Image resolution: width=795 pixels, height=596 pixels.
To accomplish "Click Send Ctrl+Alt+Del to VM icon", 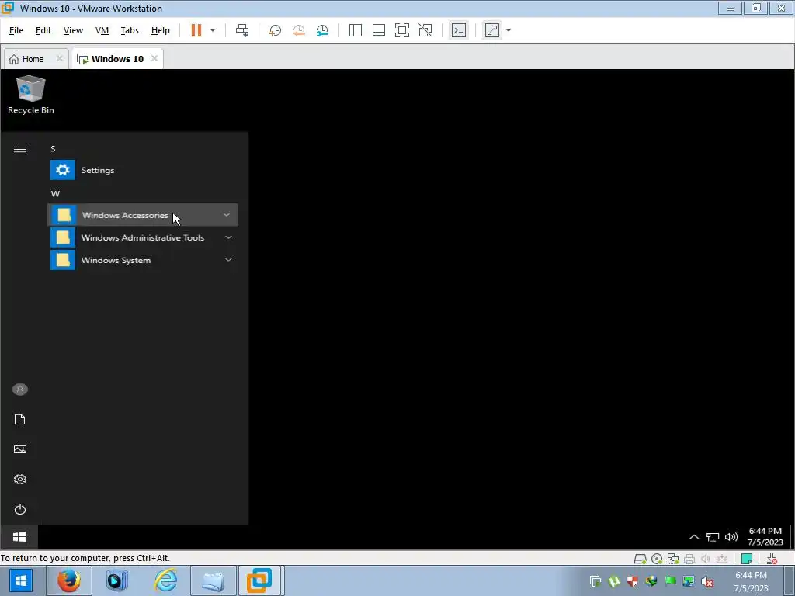I will point(242,30).
